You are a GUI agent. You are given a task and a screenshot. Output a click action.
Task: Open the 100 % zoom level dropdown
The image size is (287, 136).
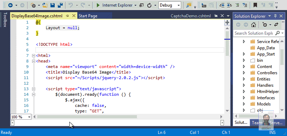(29, 117)
